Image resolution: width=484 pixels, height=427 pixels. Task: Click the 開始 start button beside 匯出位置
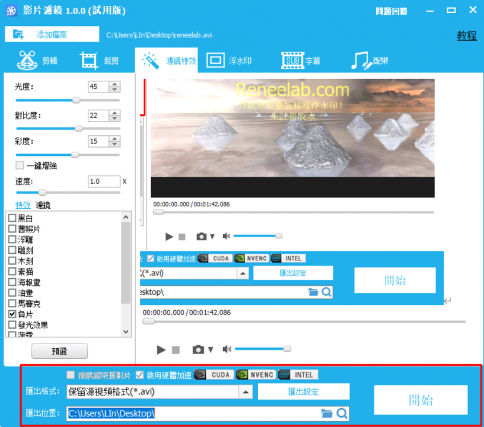pos(421,400)
